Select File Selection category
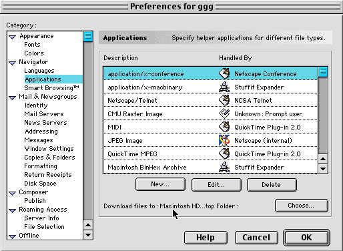The image size is (343, 251). (x=44, y=227)
